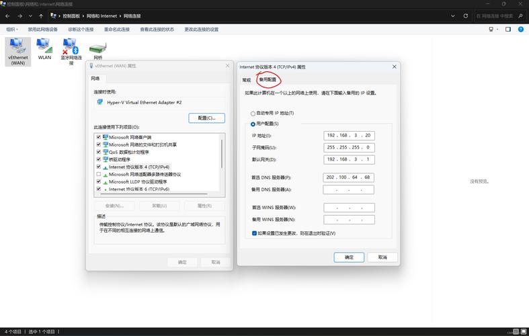
Task: Click the control panel icon in address bar
Action: tap(53, 15)
